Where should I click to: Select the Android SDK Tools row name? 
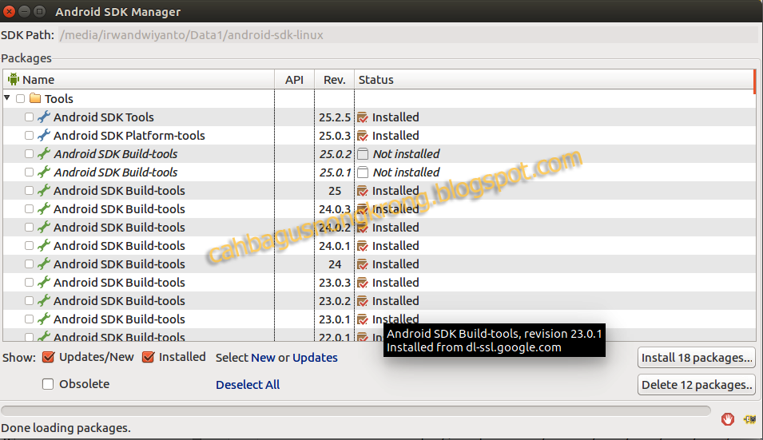click(x=104, y=117)
